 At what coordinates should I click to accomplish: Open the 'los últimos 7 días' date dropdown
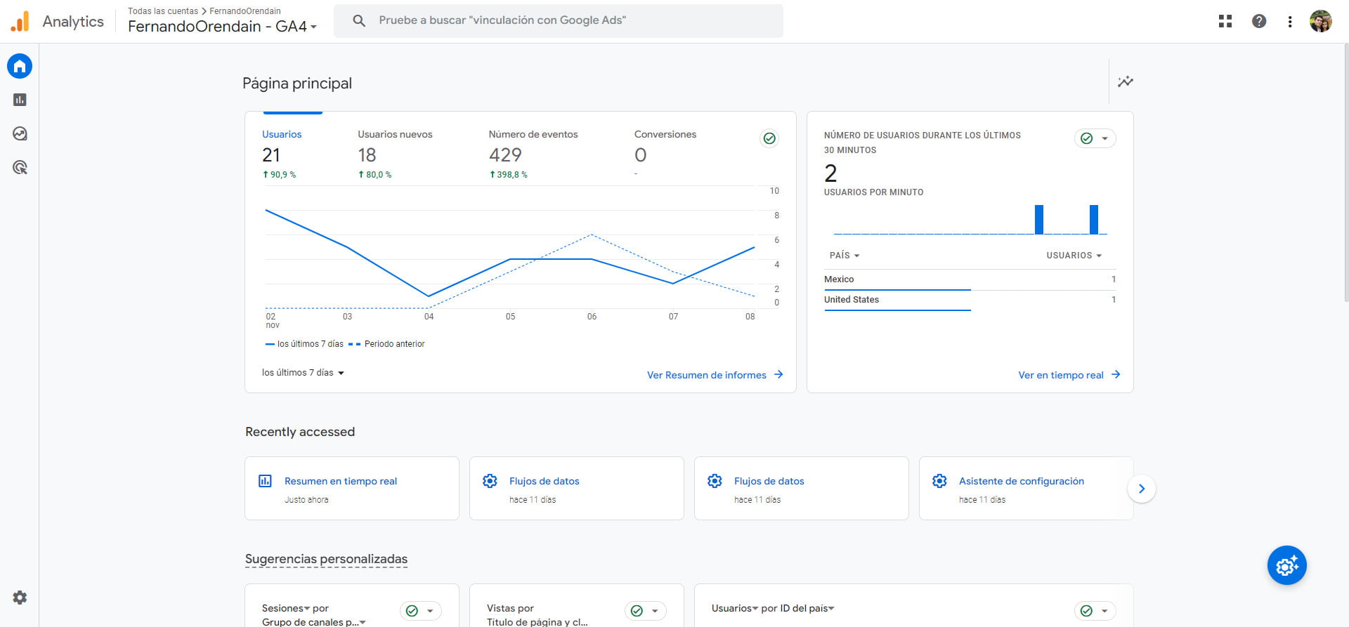tap(303, 373)
